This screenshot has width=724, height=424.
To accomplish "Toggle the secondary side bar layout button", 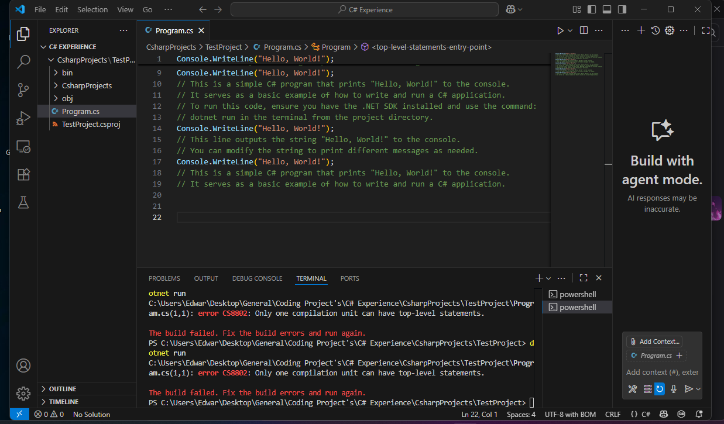I will tap(622, 9).
